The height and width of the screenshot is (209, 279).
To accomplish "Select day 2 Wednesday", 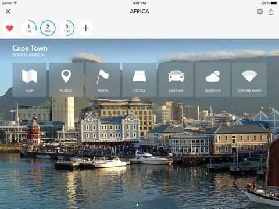I will pyautogui.click(x=48, y=28).
